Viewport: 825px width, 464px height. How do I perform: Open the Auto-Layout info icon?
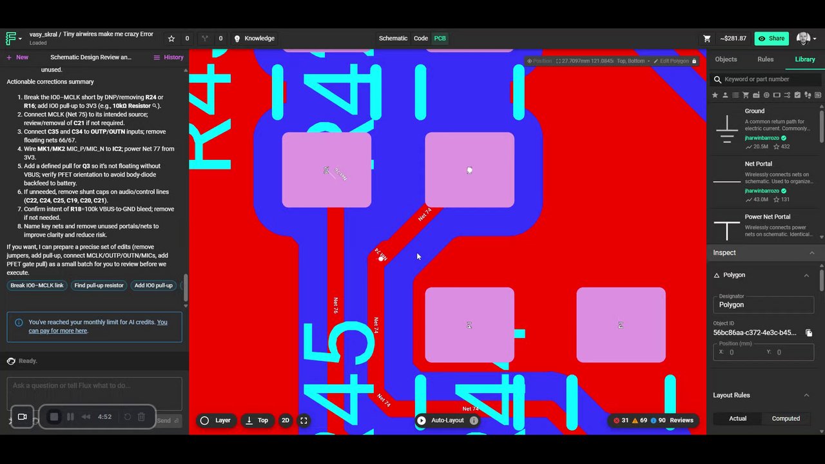(x=474, y=420)
